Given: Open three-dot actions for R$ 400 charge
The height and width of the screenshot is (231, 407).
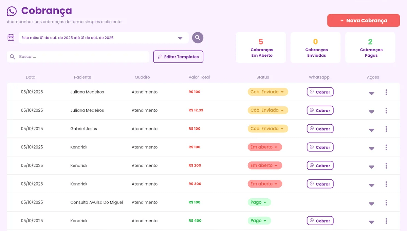Looking at the screenshot, I should click(386, 221).
